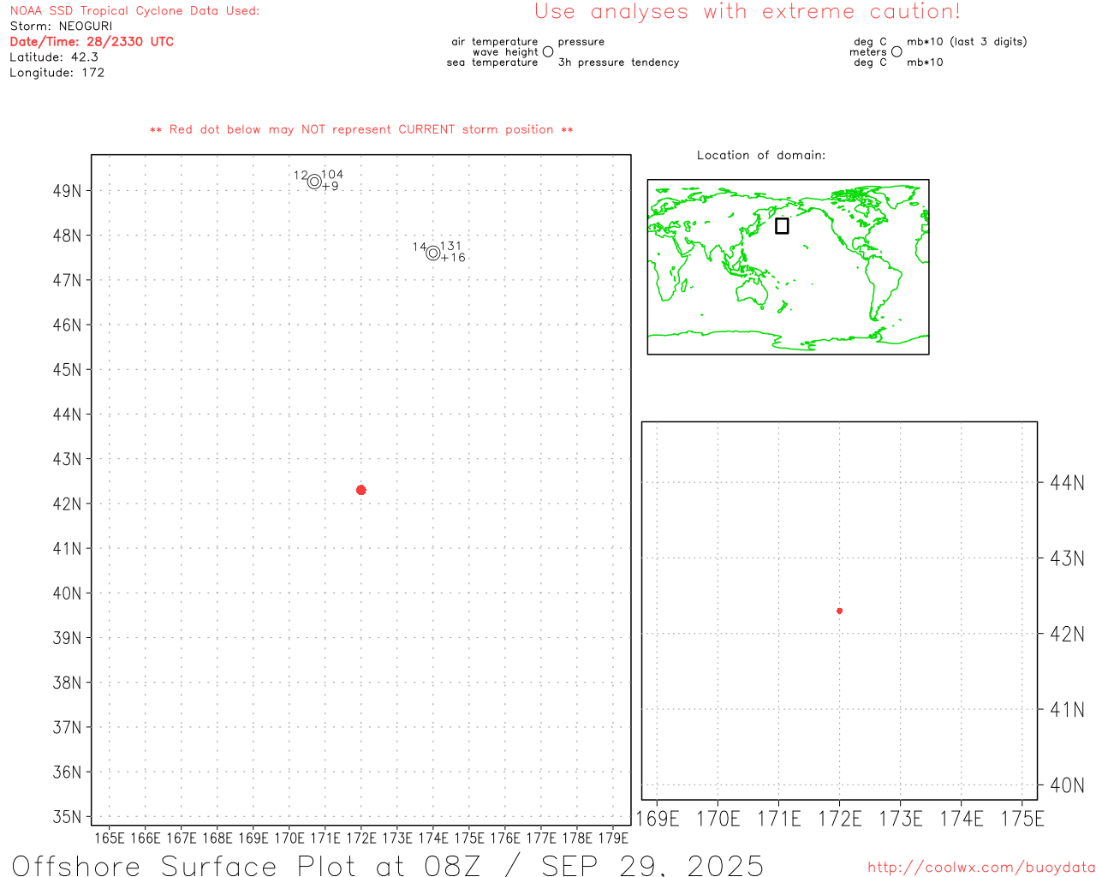
Task: Click the black domain rectangle on the world map
Action: pos(782,226)
